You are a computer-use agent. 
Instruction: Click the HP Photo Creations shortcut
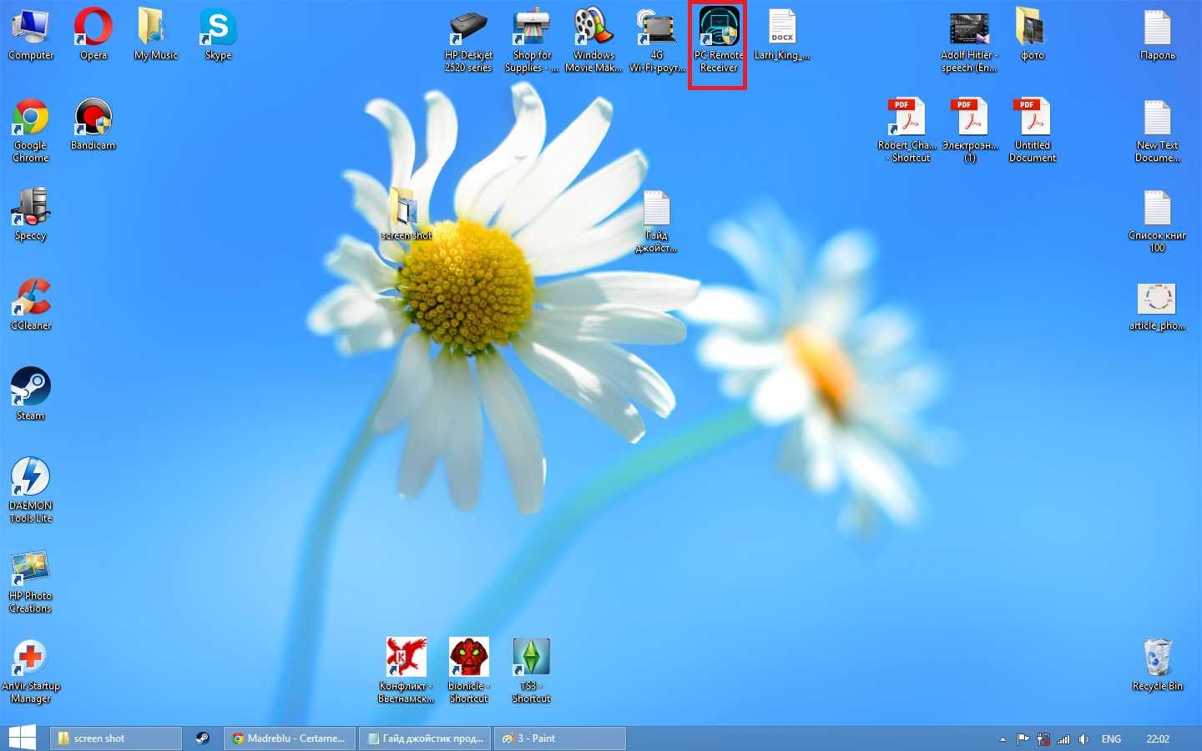pyautogui.click(x=31, y=582)
